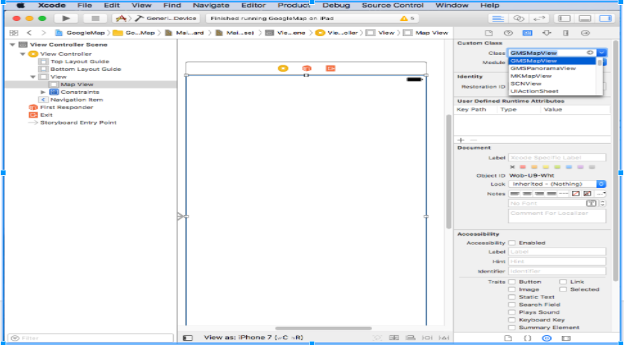Screen dimensions: 624x345
Task: Open the Identity inspector
Action: click(x=527, y=33)
